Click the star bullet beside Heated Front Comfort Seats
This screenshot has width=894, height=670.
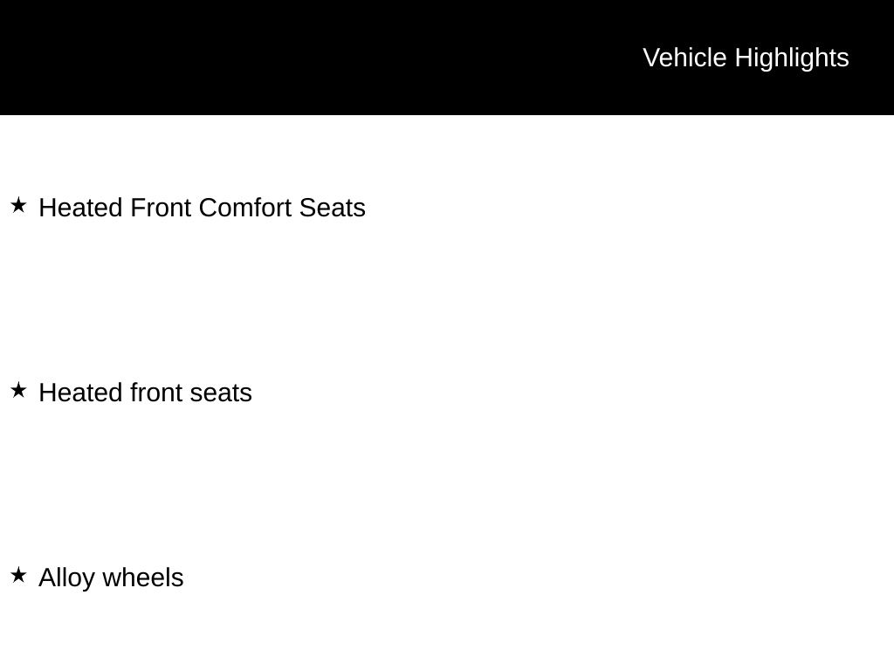pos(18,206)
